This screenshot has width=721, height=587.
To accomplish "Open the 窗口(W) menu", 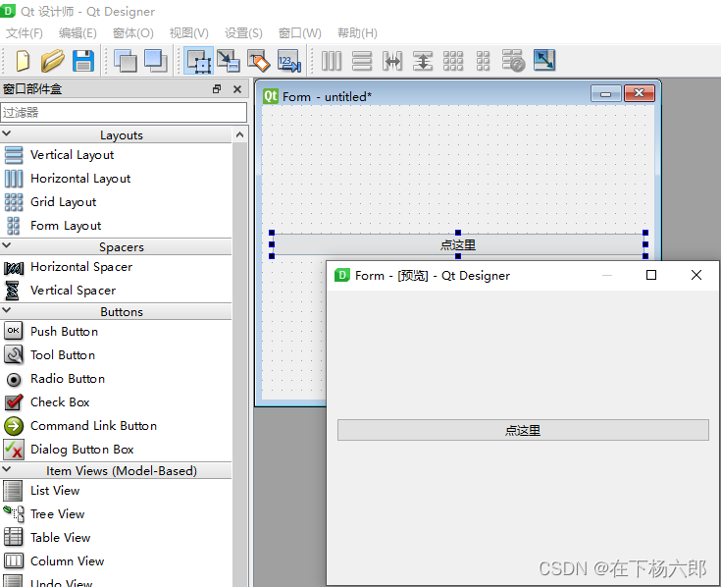I will pos(300,33).
